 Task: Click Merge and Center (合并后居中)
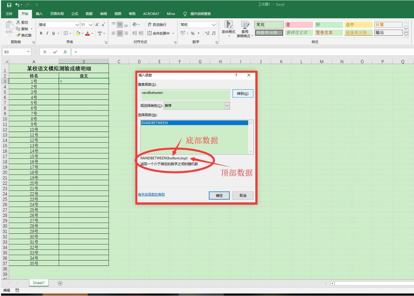tap(159, 33)
